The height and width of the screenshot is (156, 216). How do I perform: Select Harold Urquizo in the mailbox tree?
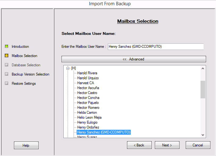tap(88, 78)
